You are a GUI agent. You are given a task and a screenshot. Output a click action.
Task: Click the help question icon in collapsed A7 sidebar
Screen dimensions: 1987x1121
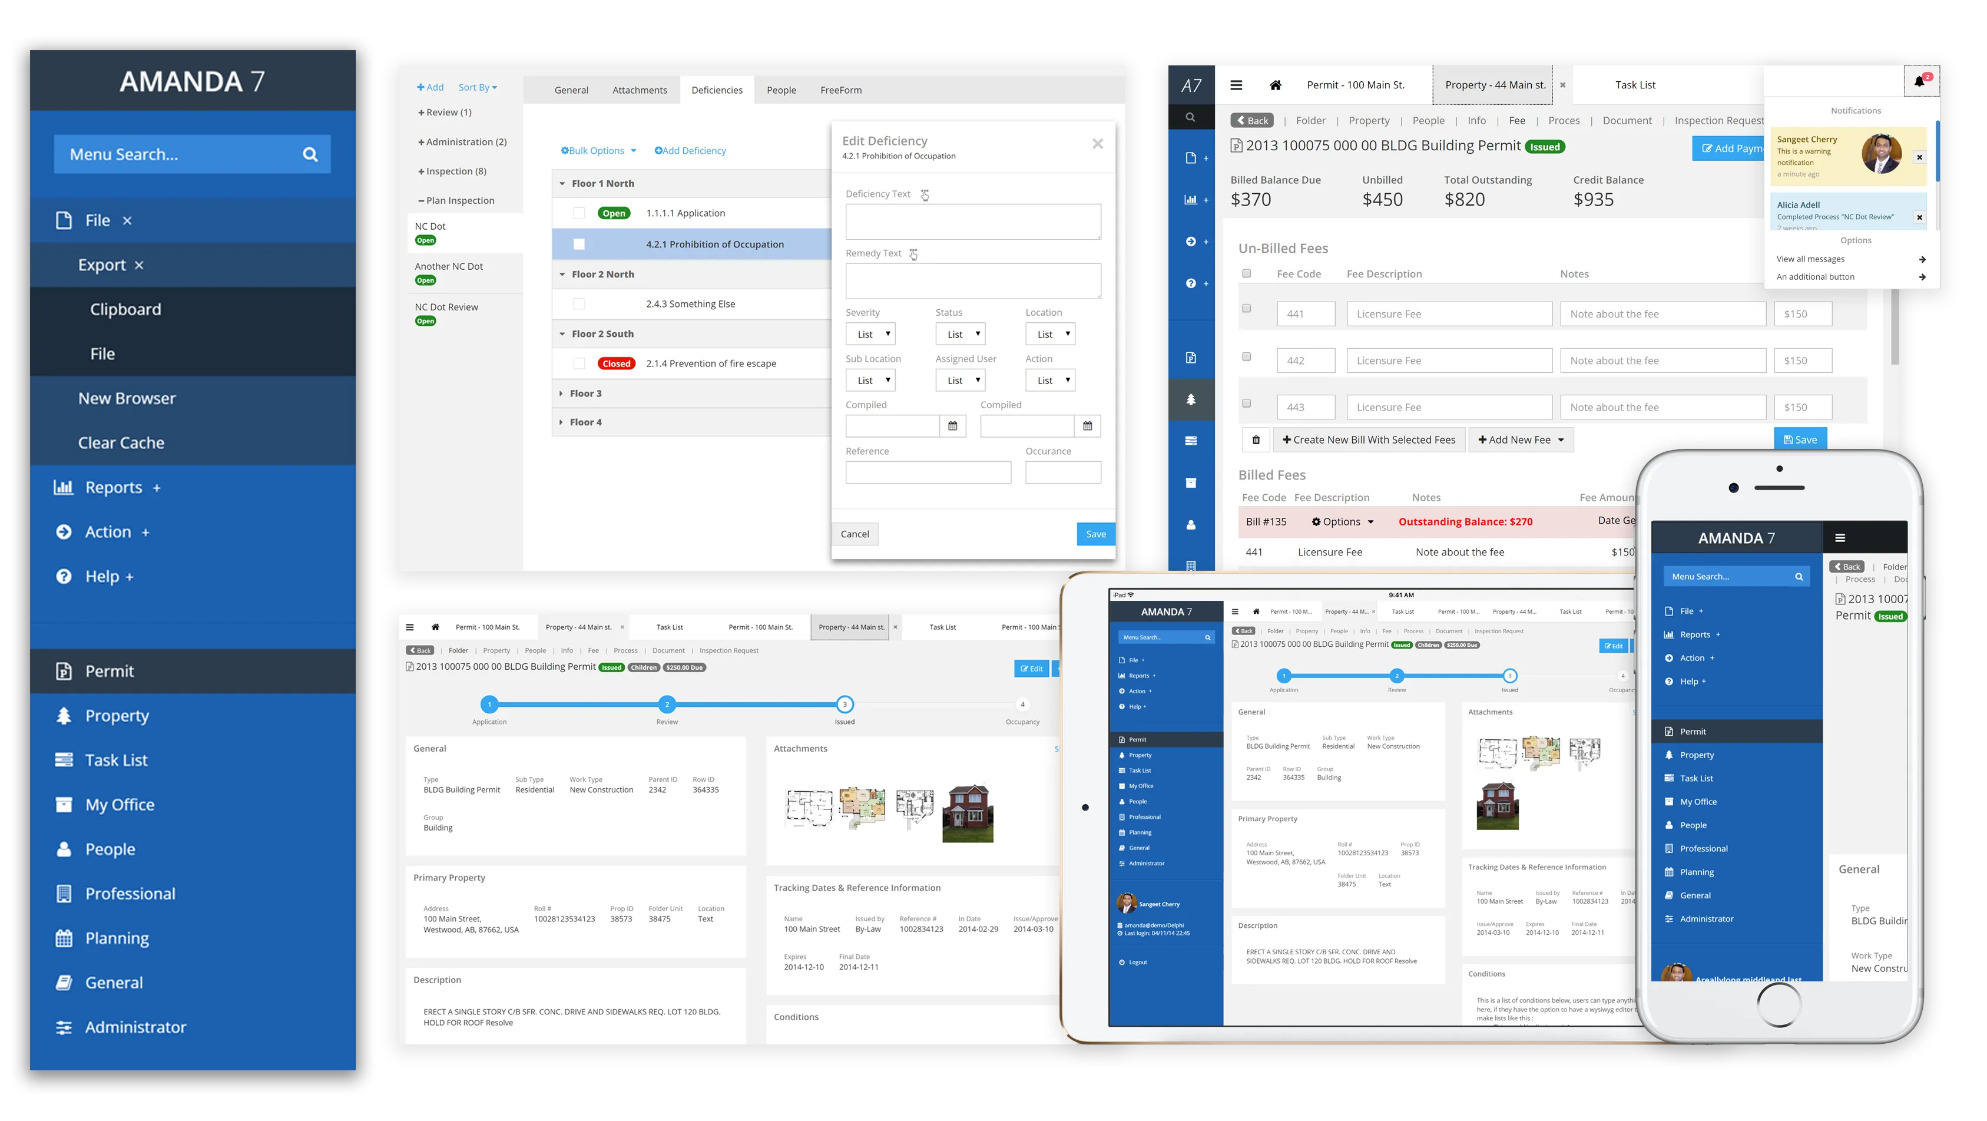point(1191,283)
